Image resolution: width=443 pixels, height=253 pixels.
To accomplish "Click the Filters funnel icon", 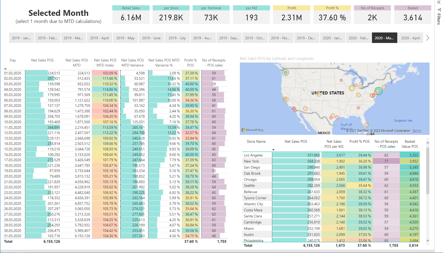I will click(439, 10).
